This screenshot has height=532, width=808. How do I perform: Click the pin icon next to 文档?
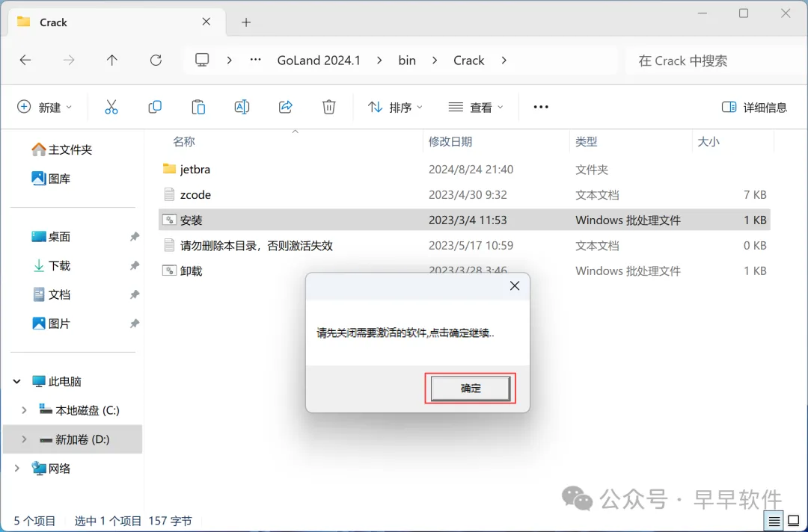[134, 294]
